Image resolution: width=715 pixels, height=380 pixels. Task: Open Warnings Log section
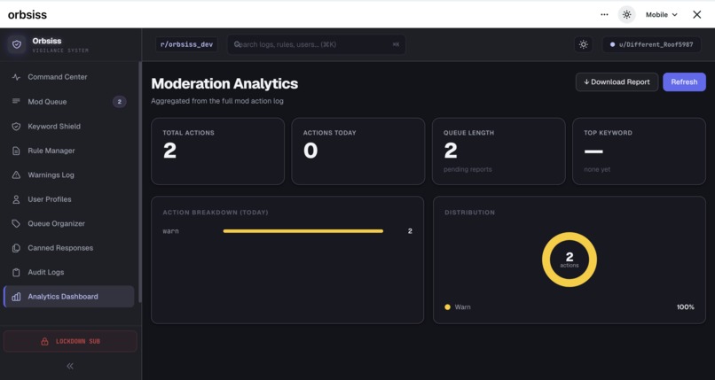click(69, 174)
